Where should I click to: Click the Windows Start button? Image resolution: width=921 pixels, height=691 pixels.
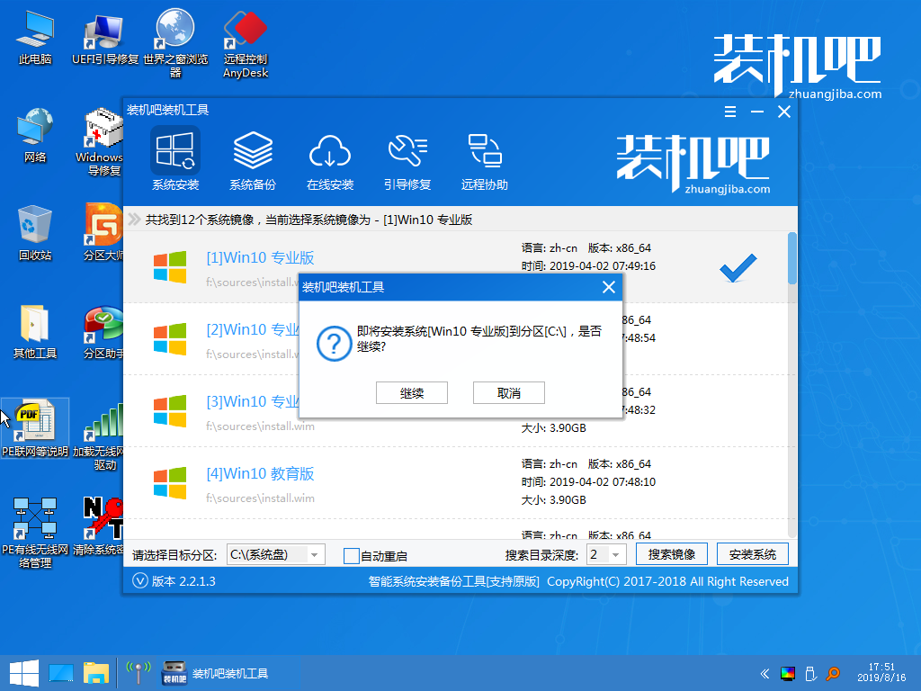point(22,672)
